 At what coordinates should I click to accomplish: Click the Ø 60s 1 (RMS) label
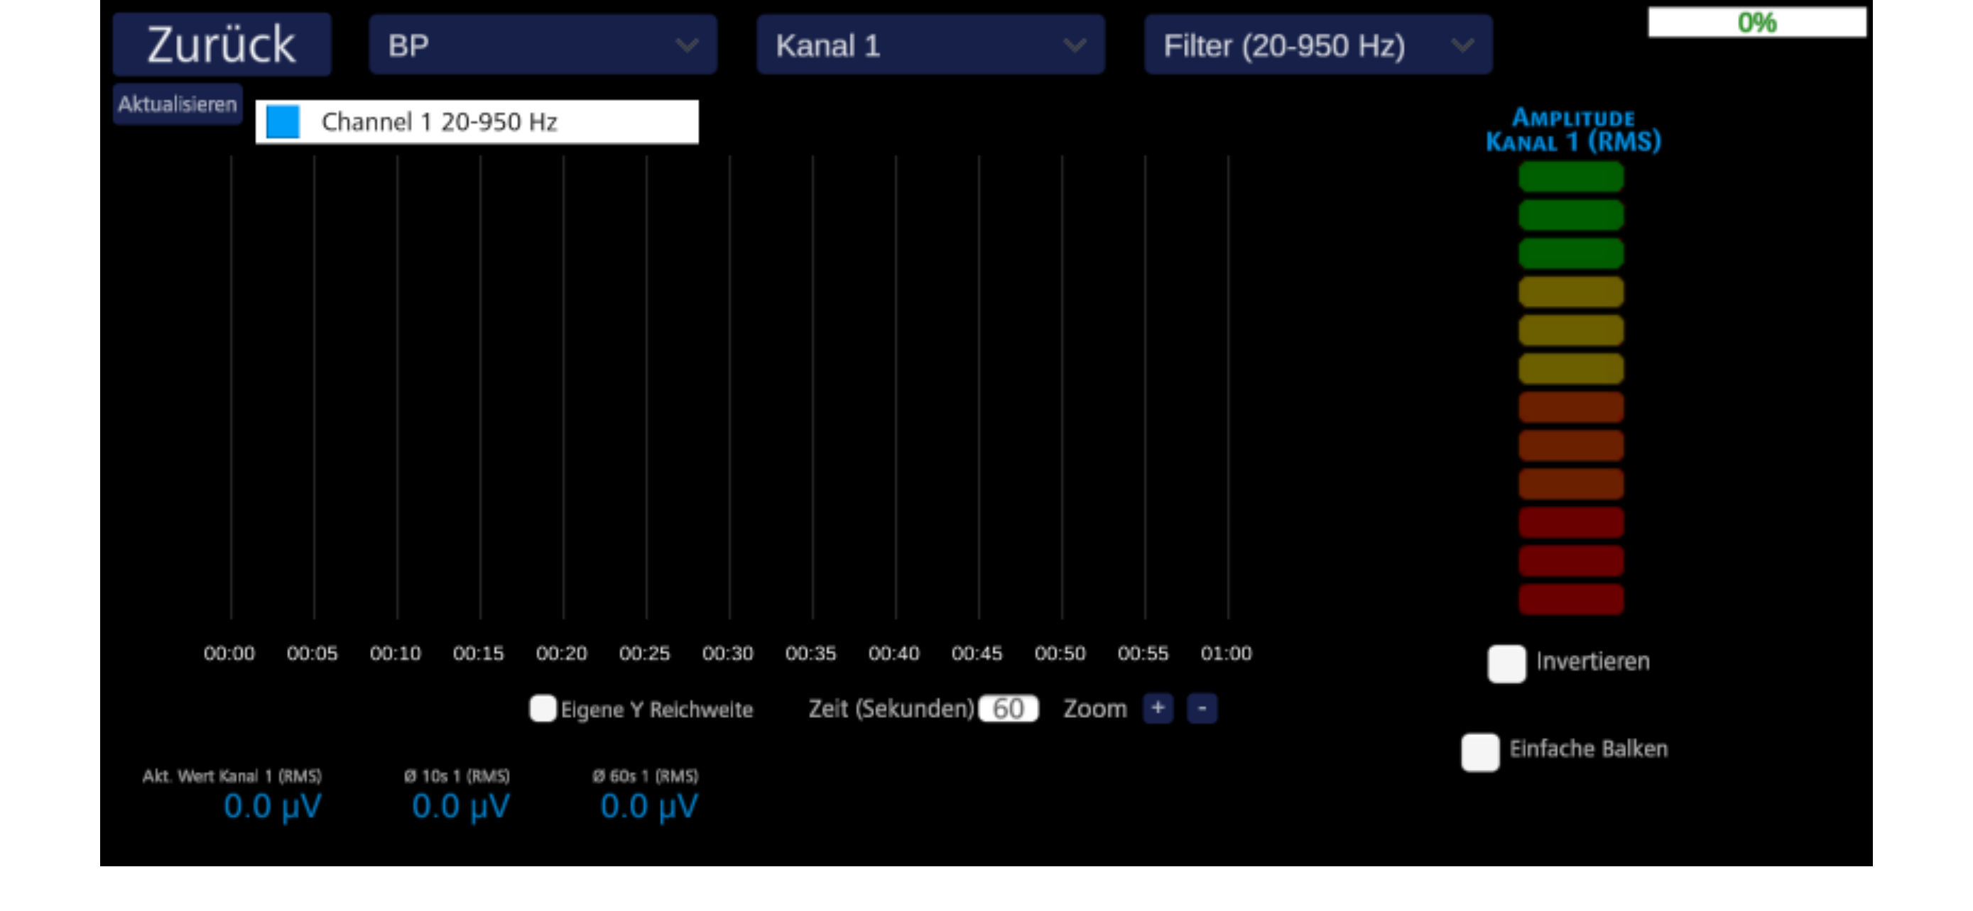[646, 775]
